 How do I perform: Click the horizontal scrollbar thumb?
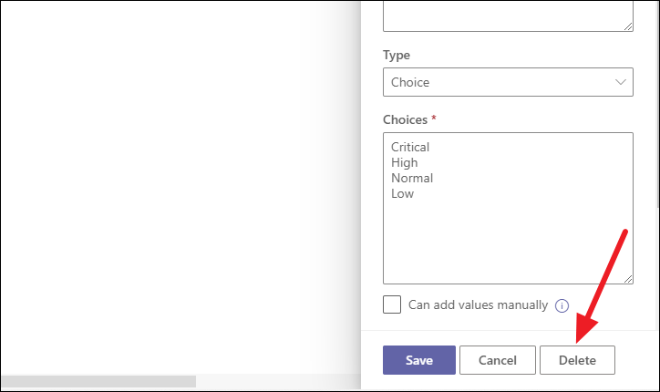tap(98, 381)
